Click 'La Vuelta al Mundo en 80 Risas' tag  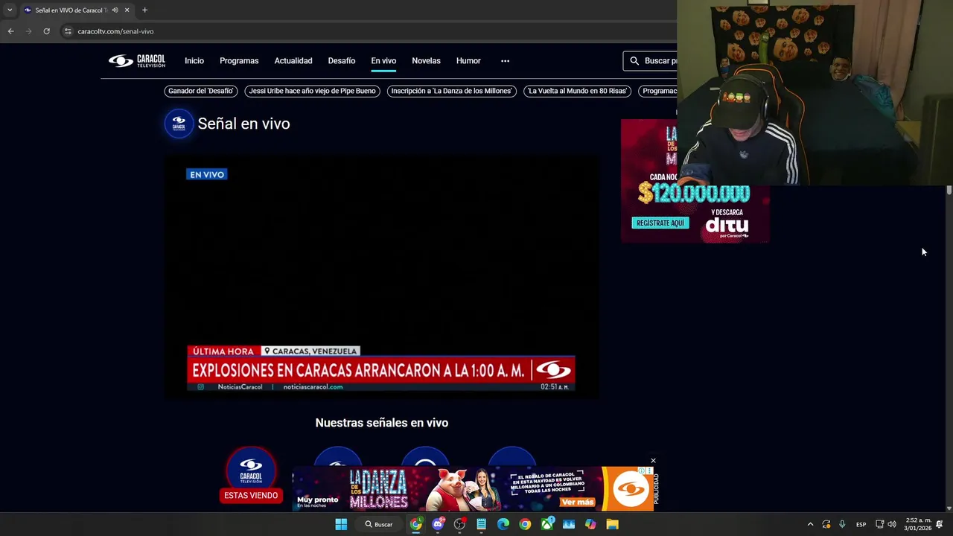point(578,91)
